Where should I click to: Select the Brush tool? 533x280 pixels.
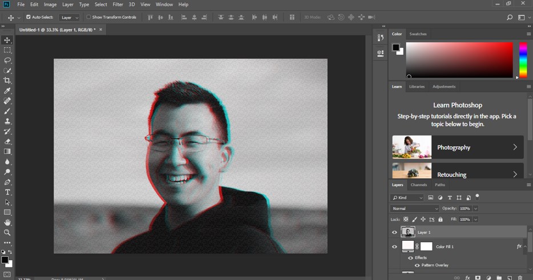[x=7, y=111]
